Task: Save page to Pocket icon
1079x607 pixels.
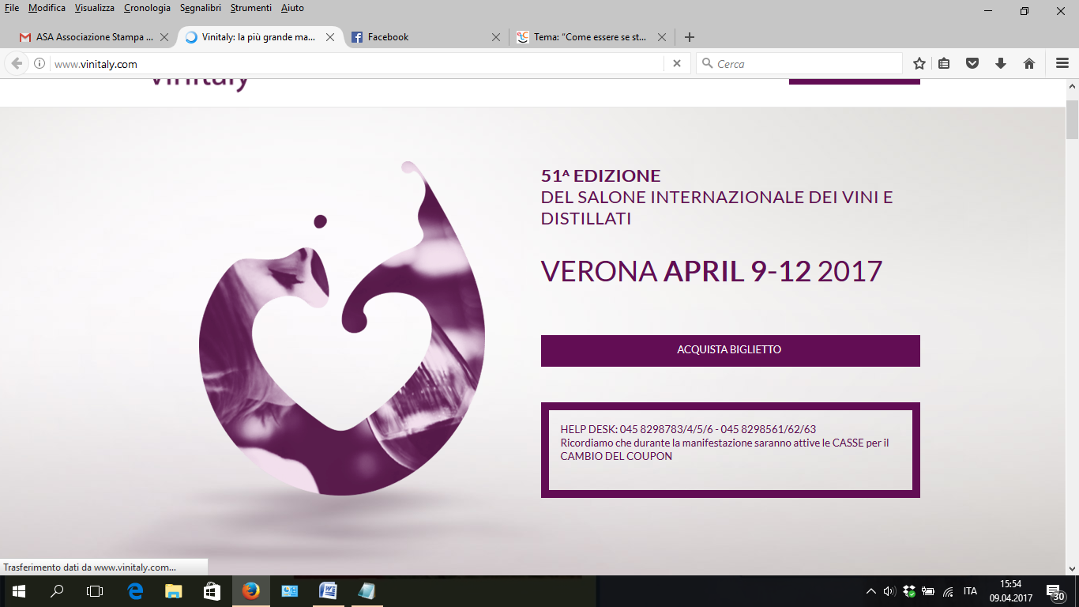Action: pyautogui.click(x=972, y=64)
